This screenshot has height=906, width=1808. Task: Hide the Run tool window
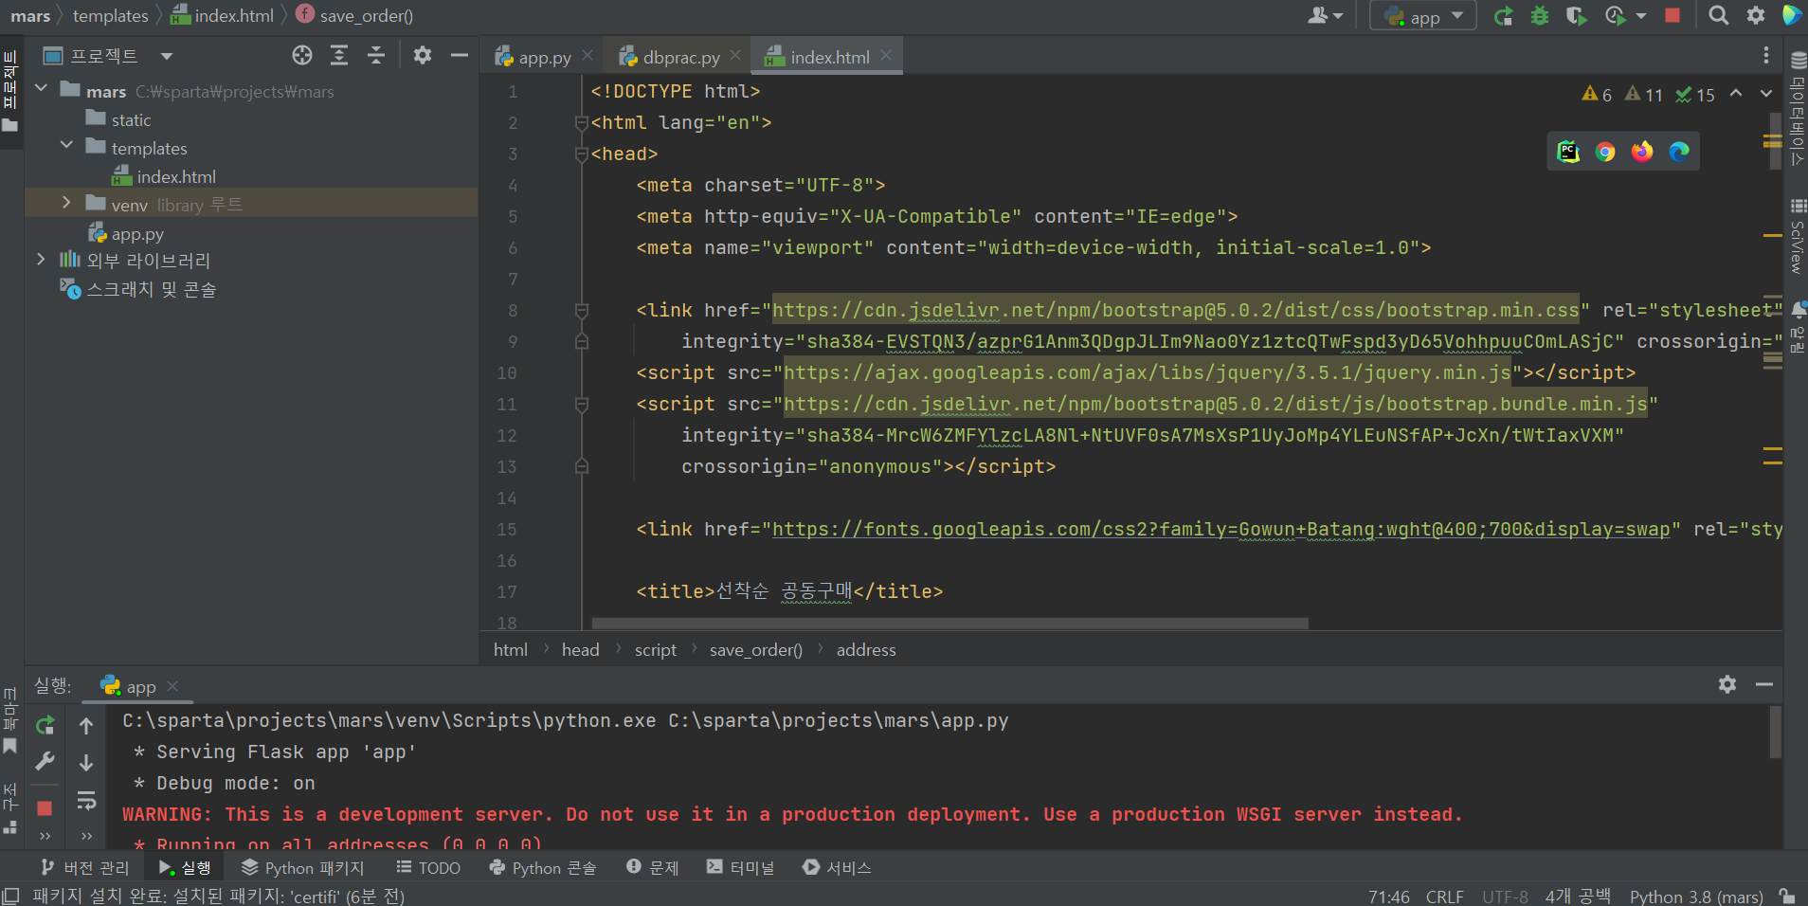click(x=1764, y=684)
